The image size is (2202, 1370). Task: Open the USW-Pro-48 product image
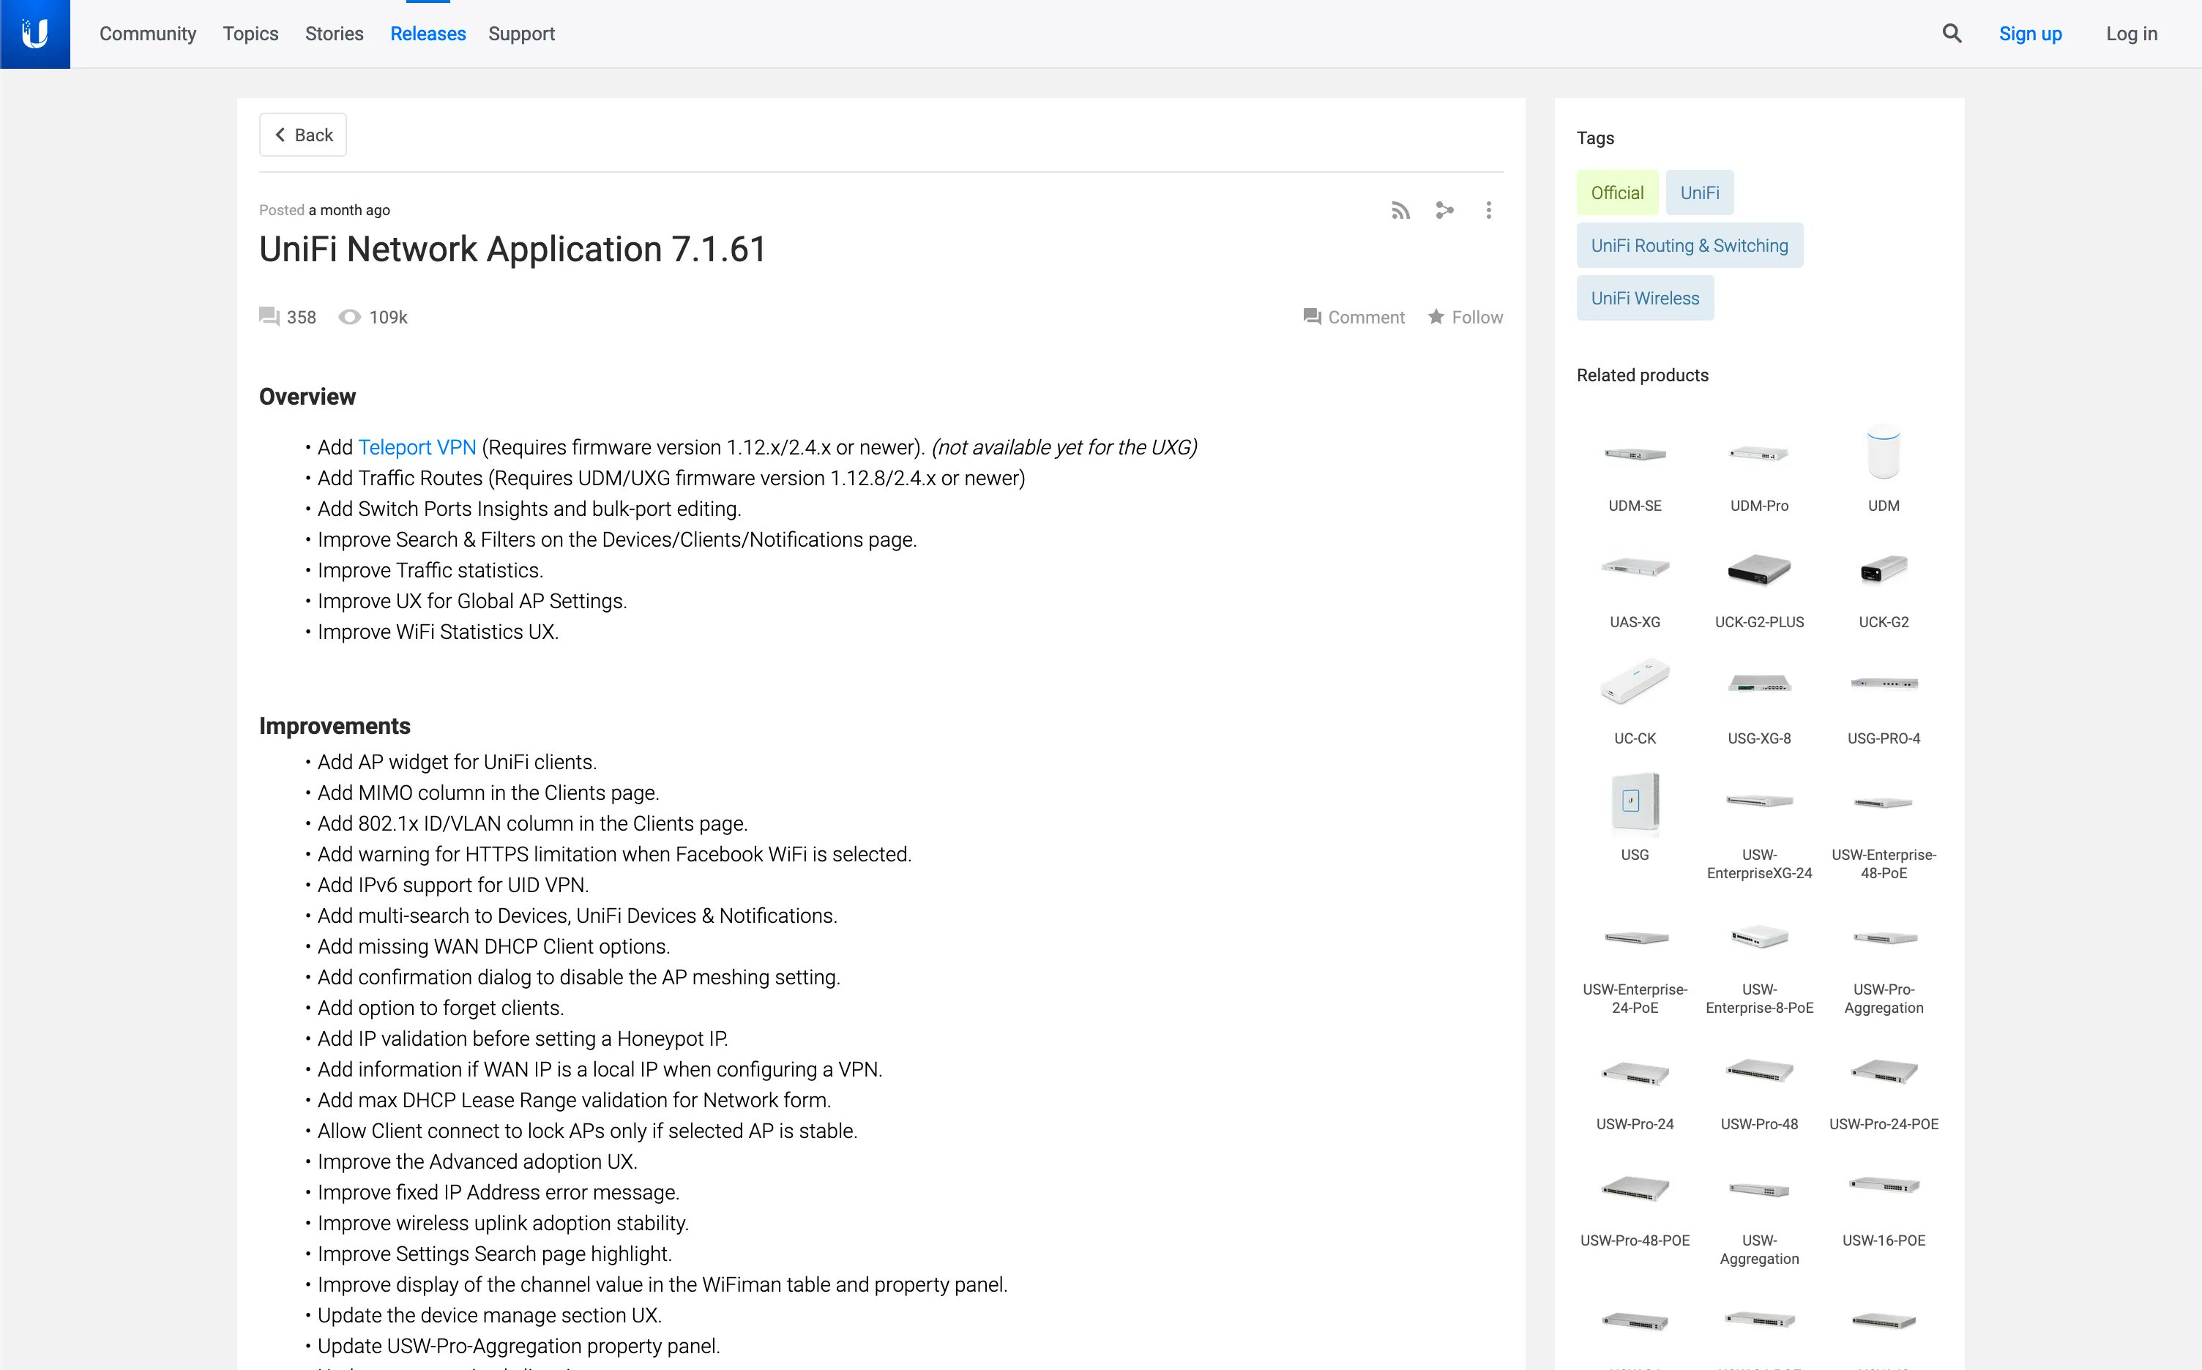click(x=1759, y=1071)
